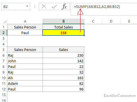Select column D header
The image size is (137, 102).
click(111, 21)
